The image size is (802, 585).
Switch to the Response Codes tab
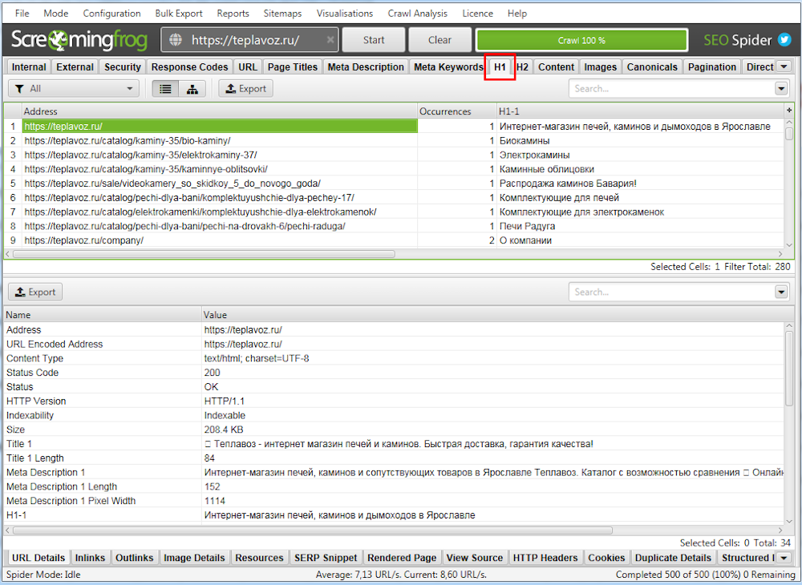pos(190,67)
